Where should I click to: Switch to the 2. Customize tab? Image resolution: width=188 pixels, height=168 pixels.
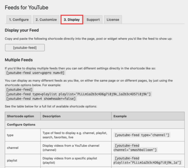point(46,20)
